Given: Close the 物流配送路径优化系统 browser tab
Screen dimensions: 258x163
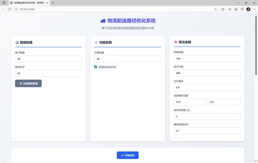Looking at the screenshot, I should tap(47, 3).
